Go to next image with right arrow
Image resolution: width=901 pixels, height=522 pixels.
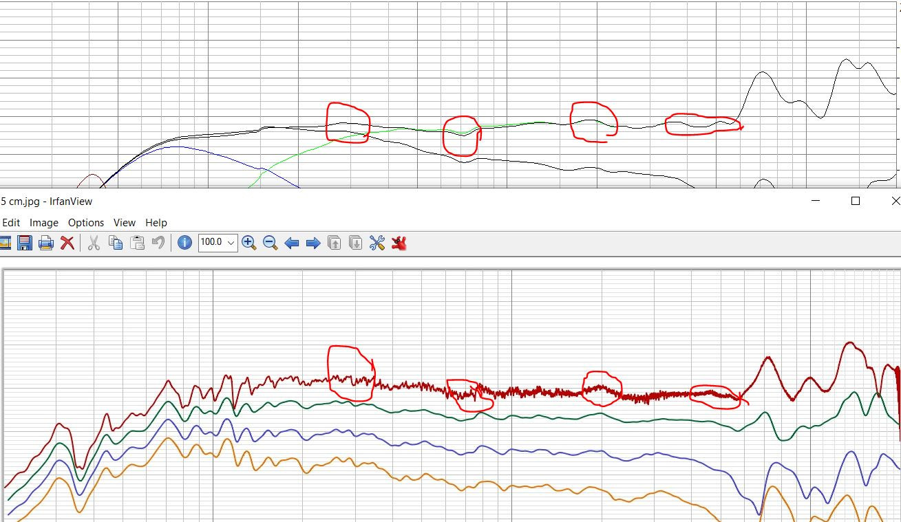pyautogui.click(x=313, y=242)
